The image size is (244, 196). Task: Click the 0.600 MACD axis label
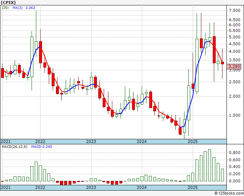click(x=235, y=160)
